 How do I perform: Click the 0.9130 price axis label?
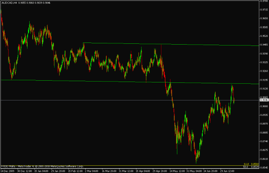point(264,89)
